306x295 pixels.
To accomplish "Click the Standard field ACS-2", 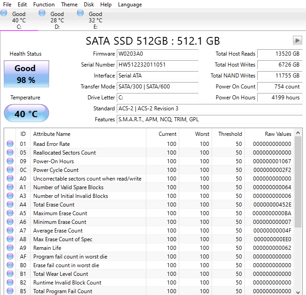I will [210, 108].
